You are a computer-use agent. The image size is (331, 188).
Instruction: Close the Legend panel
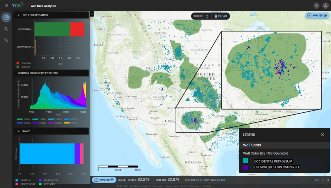pos(322,135)
